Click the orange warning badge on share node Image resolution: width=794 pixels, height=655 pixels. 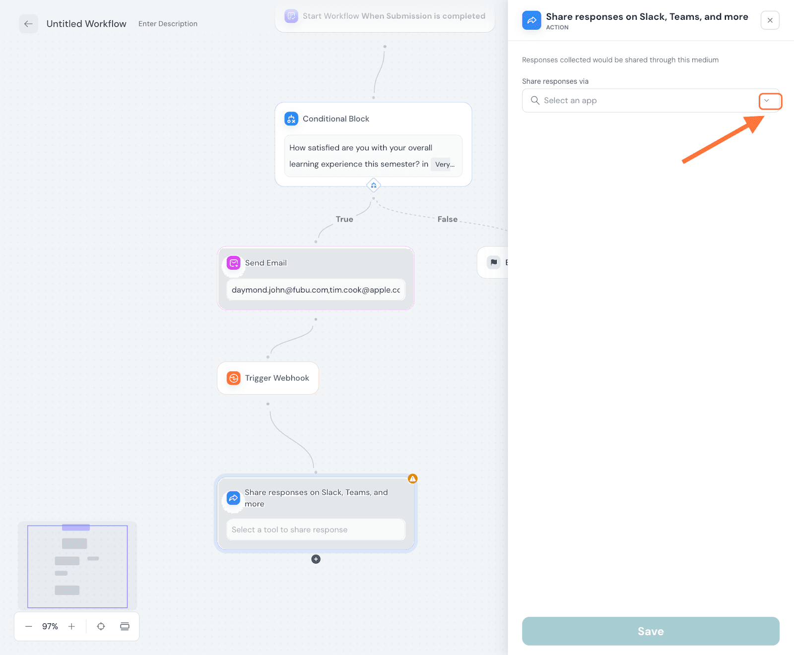[412, 478]
